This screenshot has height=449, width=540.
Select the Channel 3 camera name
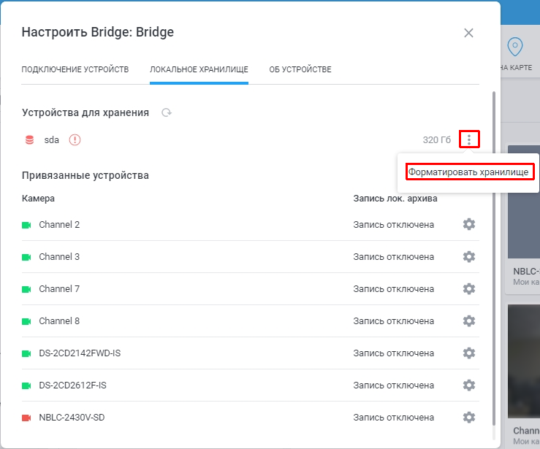click(x=59, y=257)
